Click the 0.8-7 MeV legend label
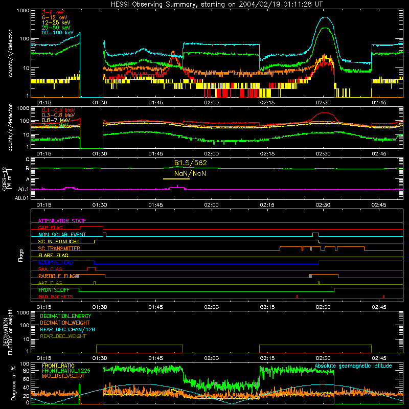Viewport: 409px width, 409px height. (x=56, y=120)
